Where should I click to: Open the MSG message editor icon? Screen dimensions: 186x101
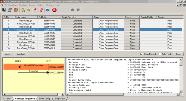pos(35,10)
